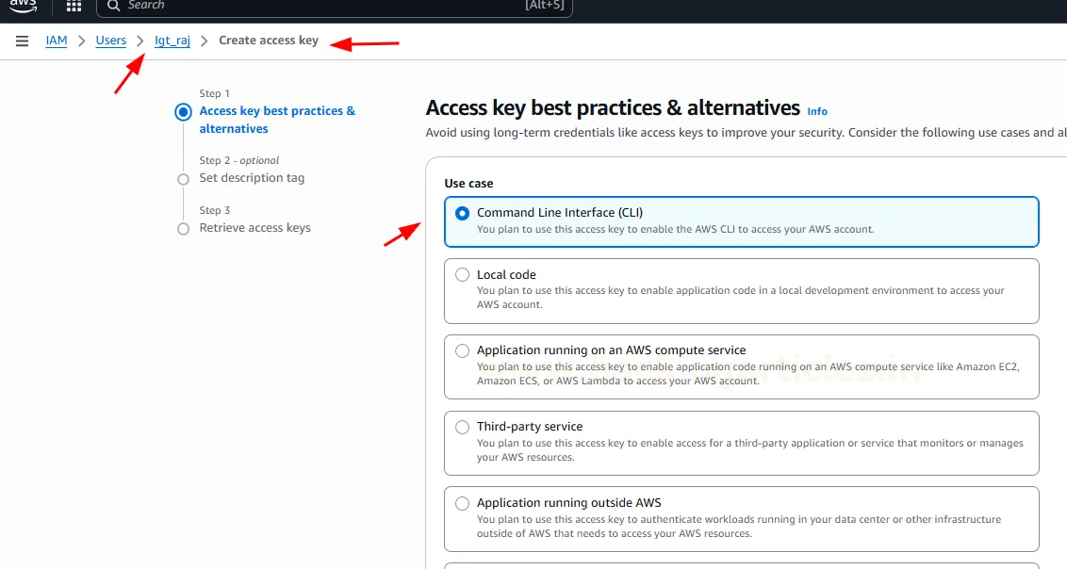Open the AWS services grid menu
Screen dimensions: 1067x569
click(x=74, y=7)
